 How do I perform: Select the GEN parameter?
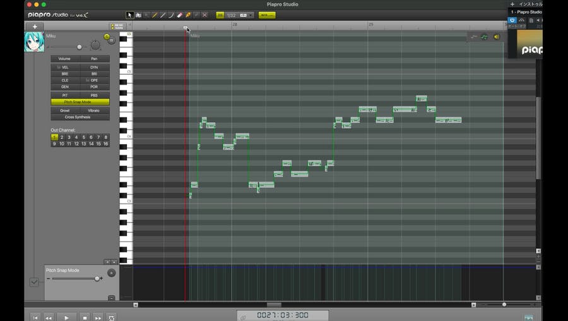(x=65, y=87)
